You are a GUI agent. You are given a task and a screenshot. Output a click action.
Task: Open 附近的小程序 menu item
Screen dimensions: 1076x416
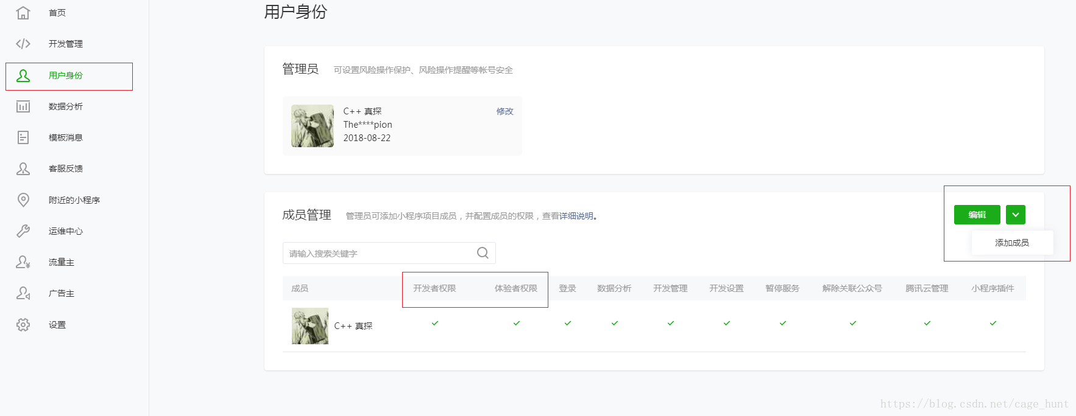tap(74, 200)
